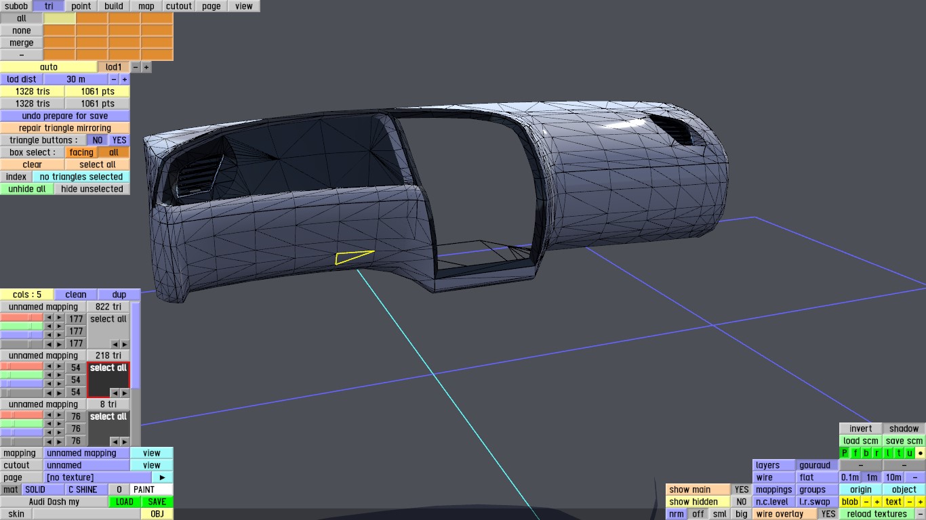The width and height of the screenshot is (926, 520).
Task: Click the page texture arrow button
Action: pos(162,477)
